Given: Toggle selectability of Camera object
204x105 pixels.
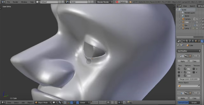Looking at the screenshot, I should [200, 19].
